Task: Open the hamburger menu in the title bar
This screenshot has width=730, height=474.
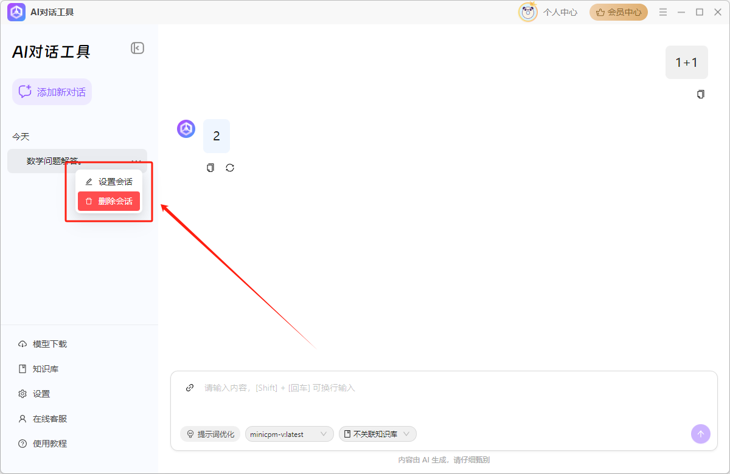Action: [x=663, y=12]
